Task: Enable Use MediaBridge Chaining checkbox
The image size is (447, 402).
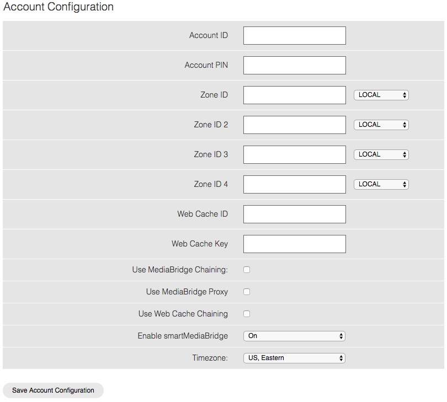Action: tap(247, 270)
